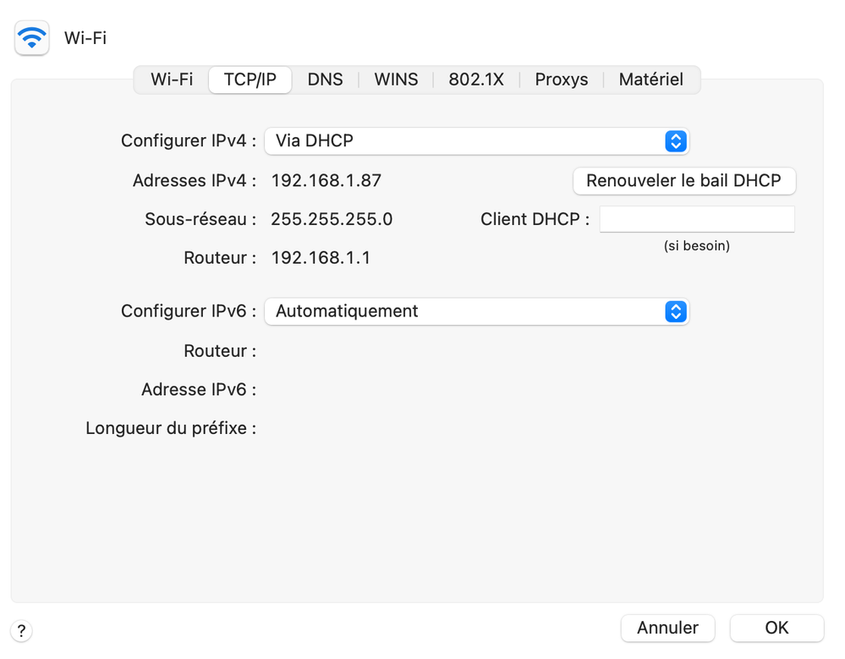845x659 pixels.
Task: Click the Annuler button
Action: (667, 628)
